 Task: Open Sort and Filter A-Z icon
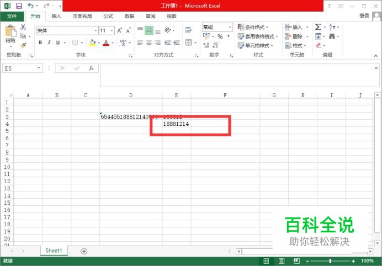click(x=332, y=27)
